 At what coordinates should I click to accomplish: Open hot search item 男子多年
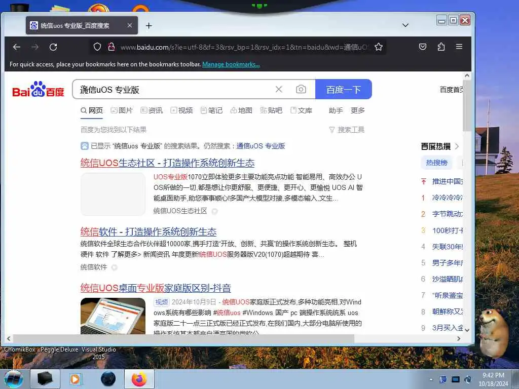tap(447, 263)
